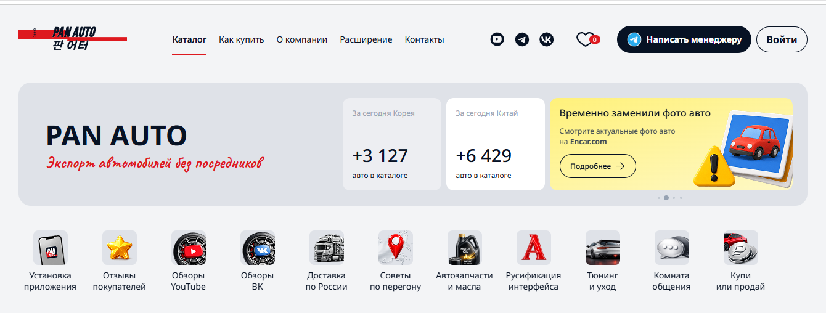Viewport: 826px width, 313px height.
Task: Open the Купи или продай coin icon
Action: coord(741,248)
